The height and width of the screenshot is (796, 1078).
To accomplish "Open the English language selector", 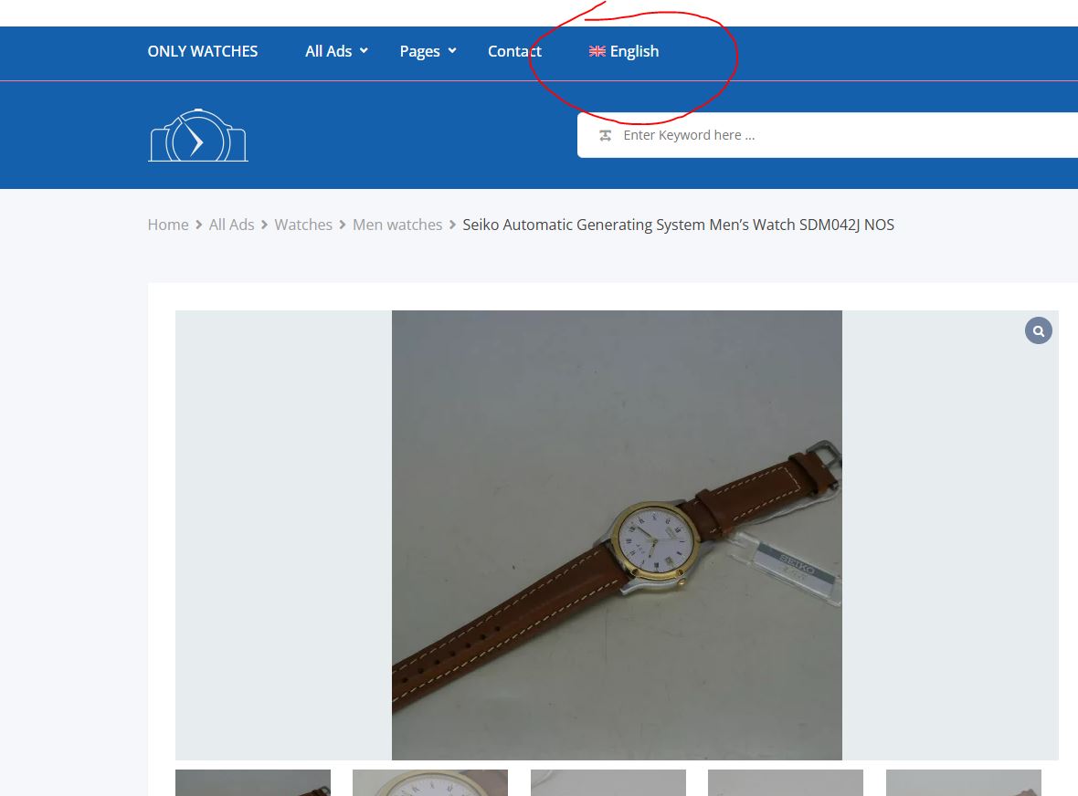I will point(624,51).
